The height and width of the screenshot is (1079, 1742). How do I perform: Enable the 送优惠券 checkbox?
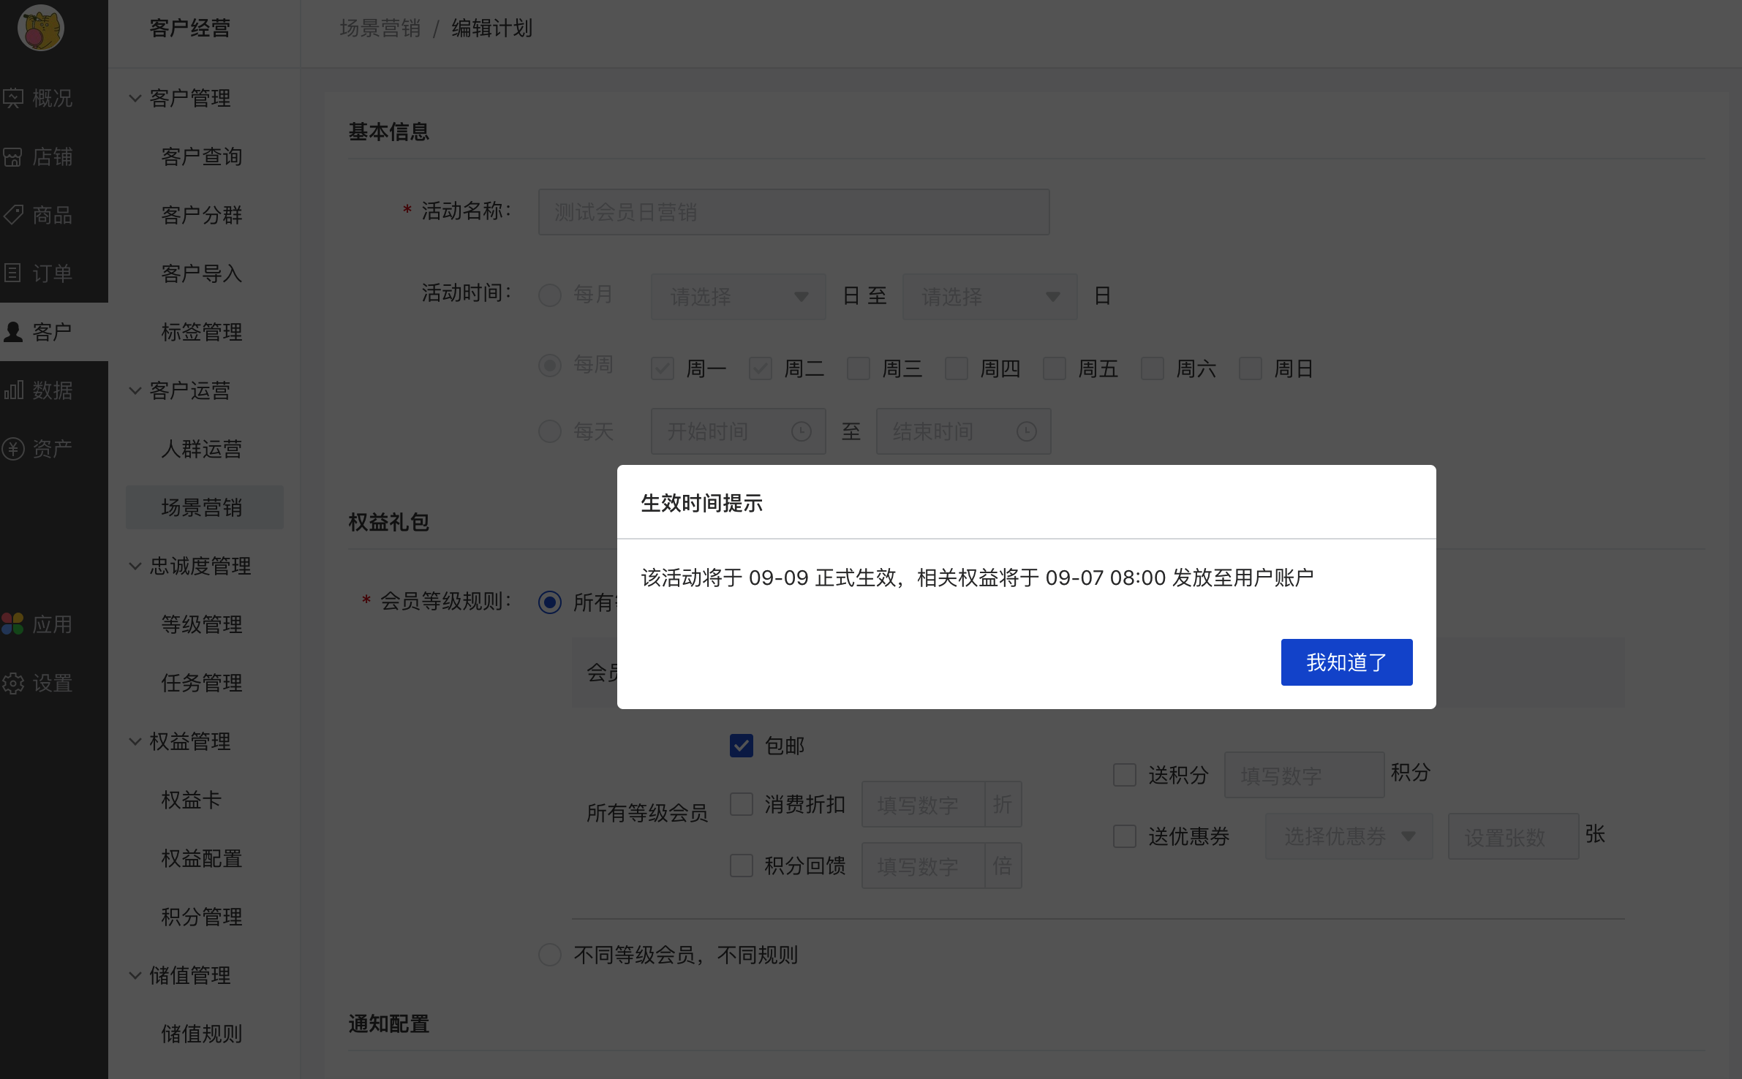(1125, 836)
